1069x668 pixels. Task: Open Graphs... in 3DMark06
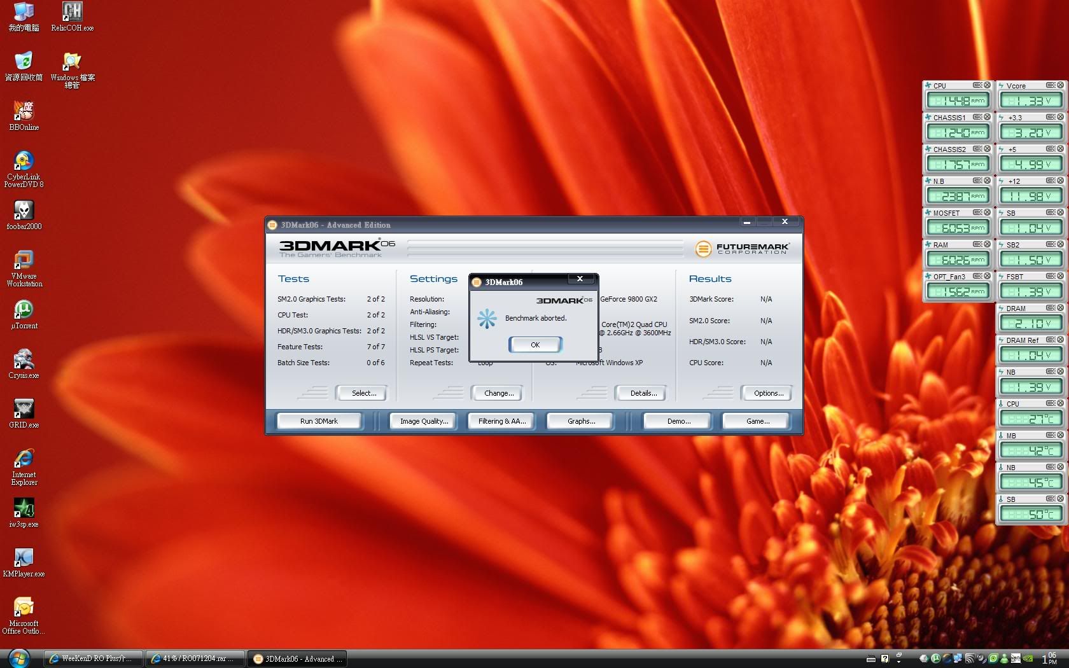pos(581,421)
